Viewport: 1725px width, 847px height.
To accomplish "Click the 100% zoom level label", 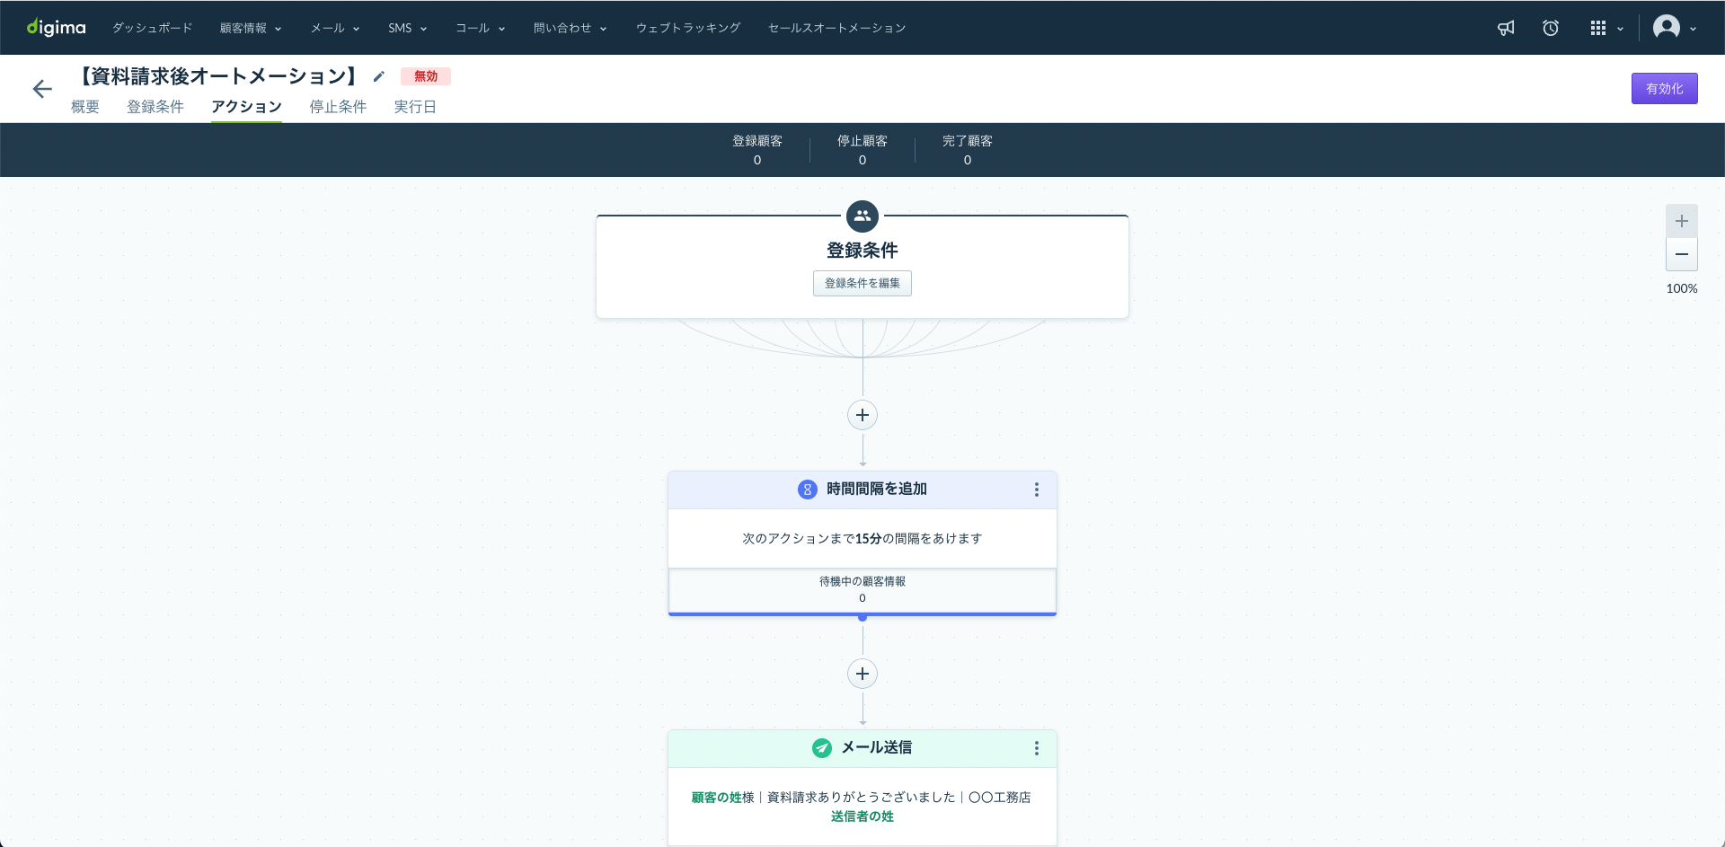I will [1682, 288].
